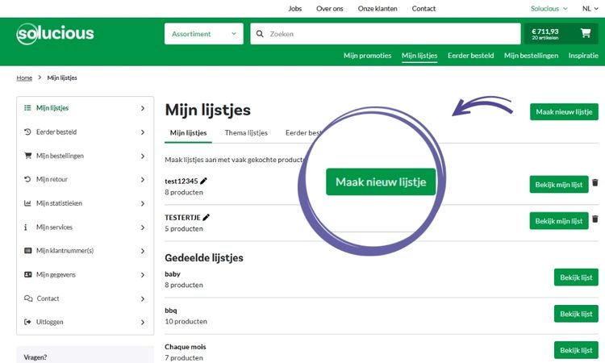Click the Home breadcrumb link
Screen dimensions: 605x363
pyautogui.click(x=24, y=78)
